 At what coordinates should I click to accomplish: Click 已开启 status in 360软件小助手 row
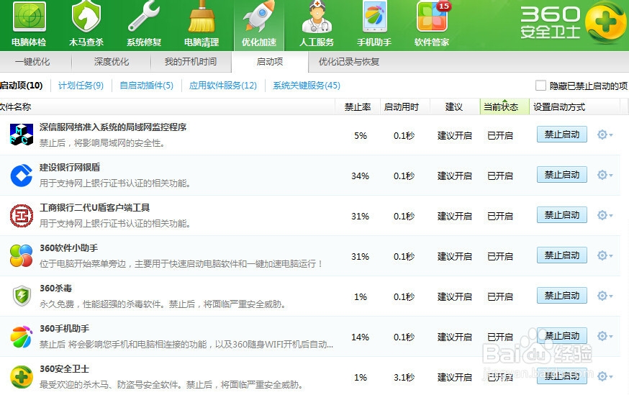(x=500, y=256)
